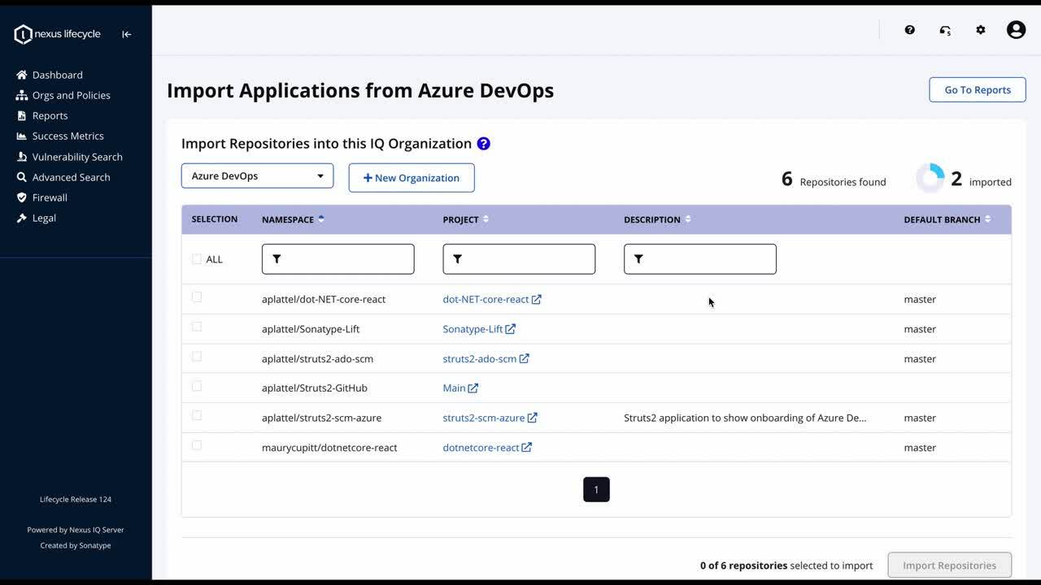Select the aplattel/Struts2-GitHub repository checkbox
1041x585 pixels.
point(197,386)
